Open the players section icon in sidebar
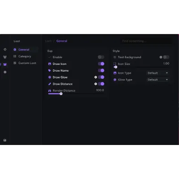Screen dimensions: 179x179 pos(5,57)
